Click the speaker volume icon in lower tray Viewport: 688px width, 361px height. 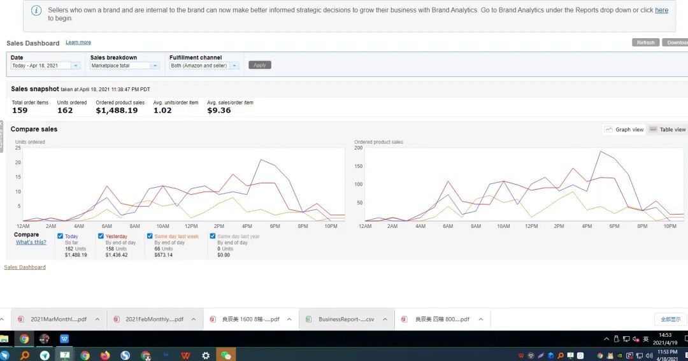[x=649, y=355]
